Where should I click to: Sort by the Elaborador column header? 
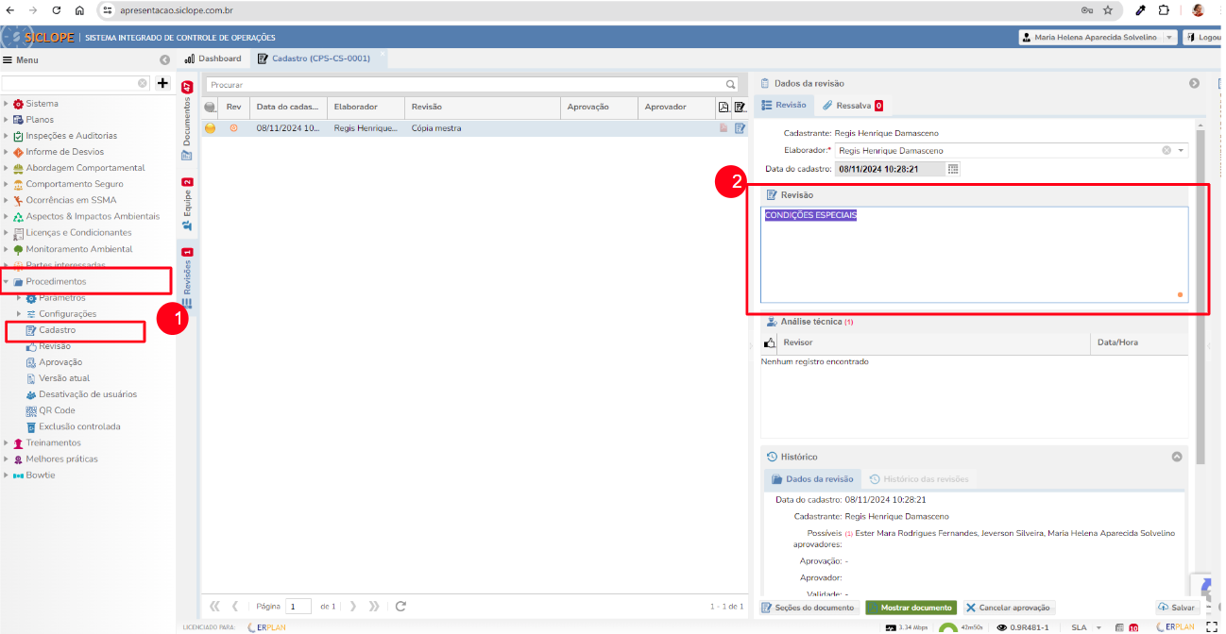coord(366,107)
